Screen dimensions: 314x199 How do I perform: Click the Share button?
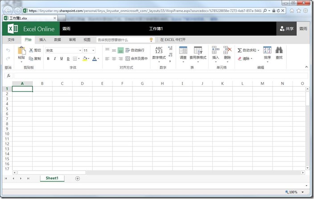286,29
